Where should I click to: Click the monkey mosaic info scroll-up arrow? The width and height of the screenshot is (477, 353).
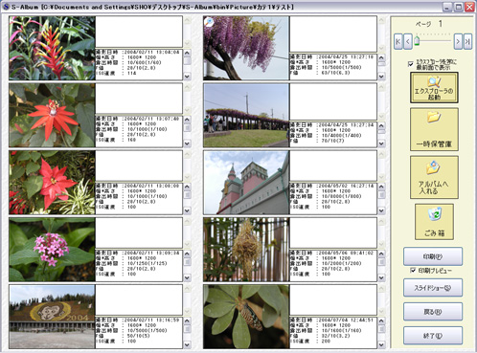click(x=187, y=321)
